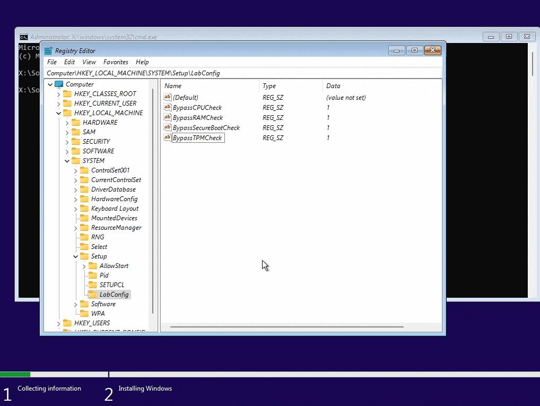This screenshot has height=406, width=540.
Task: Expand the SAM key
Action: tap(67, 132)
